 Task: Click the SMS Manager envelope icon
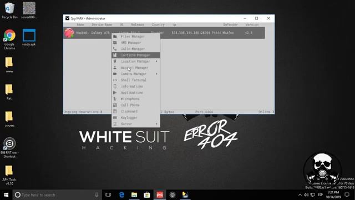tap(115, 43)
